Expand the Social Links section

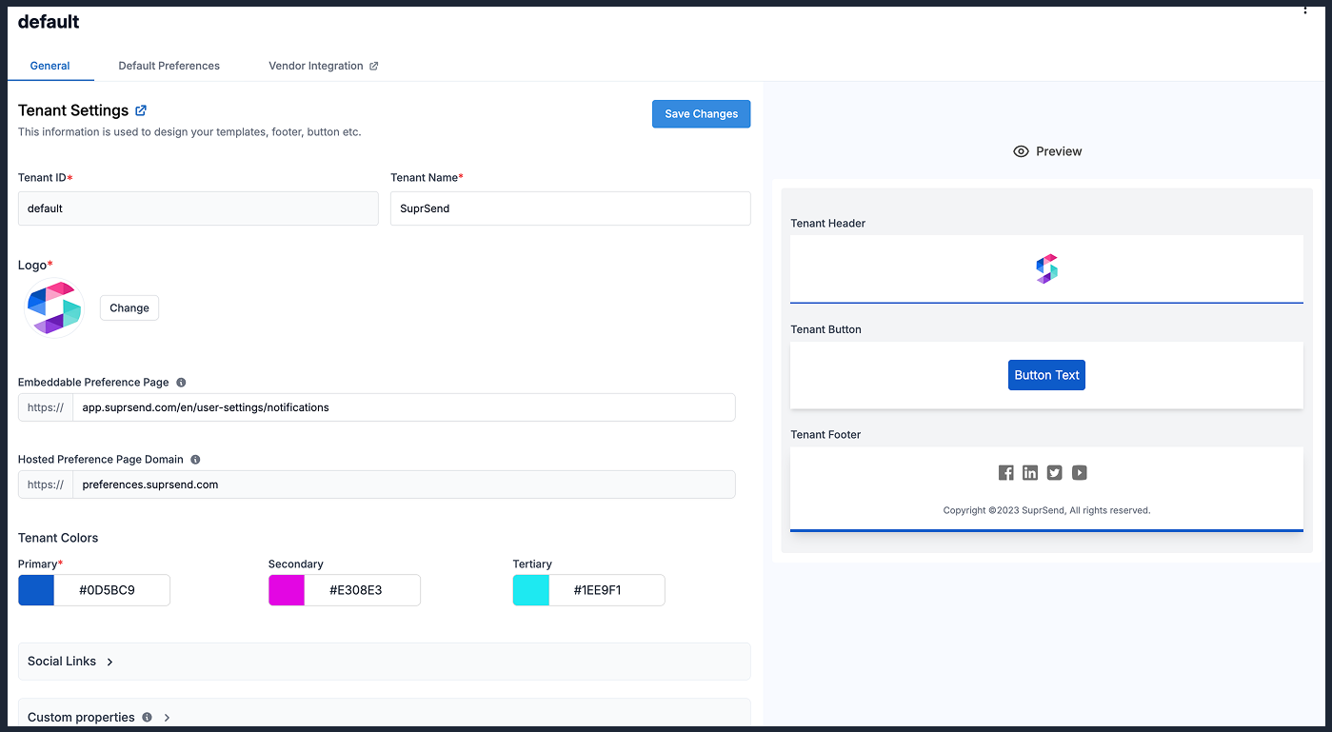pyautogui.click(x=385, y=662)
